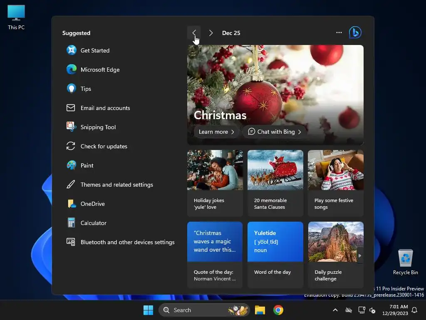Open the Holiday jokes 'yule' love card
This screenshot has width=426, height=320.
[x=215, y=183]
